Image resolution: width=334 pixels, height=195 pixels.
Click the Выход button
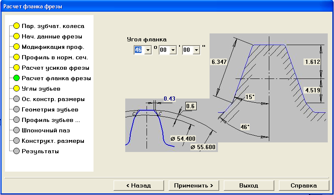[249, 185]
